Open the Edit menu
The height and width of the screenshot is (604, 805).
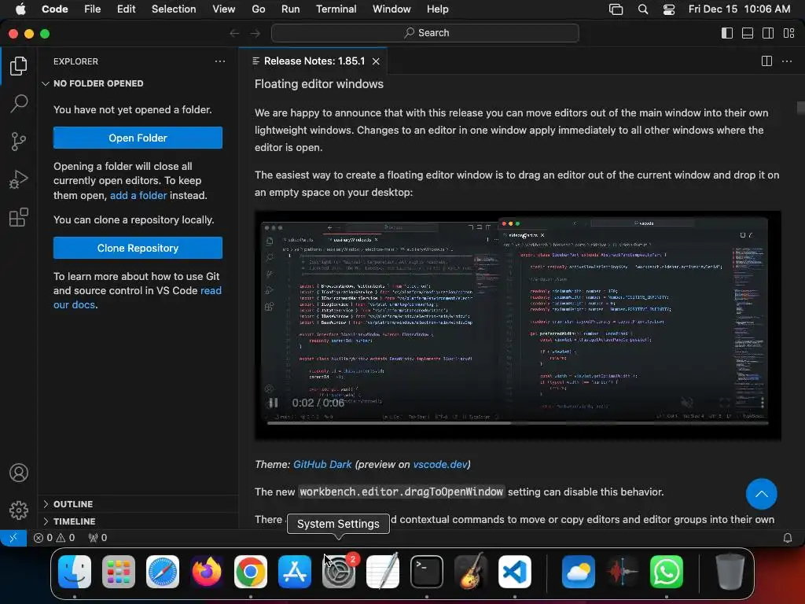tap(127, 9)
